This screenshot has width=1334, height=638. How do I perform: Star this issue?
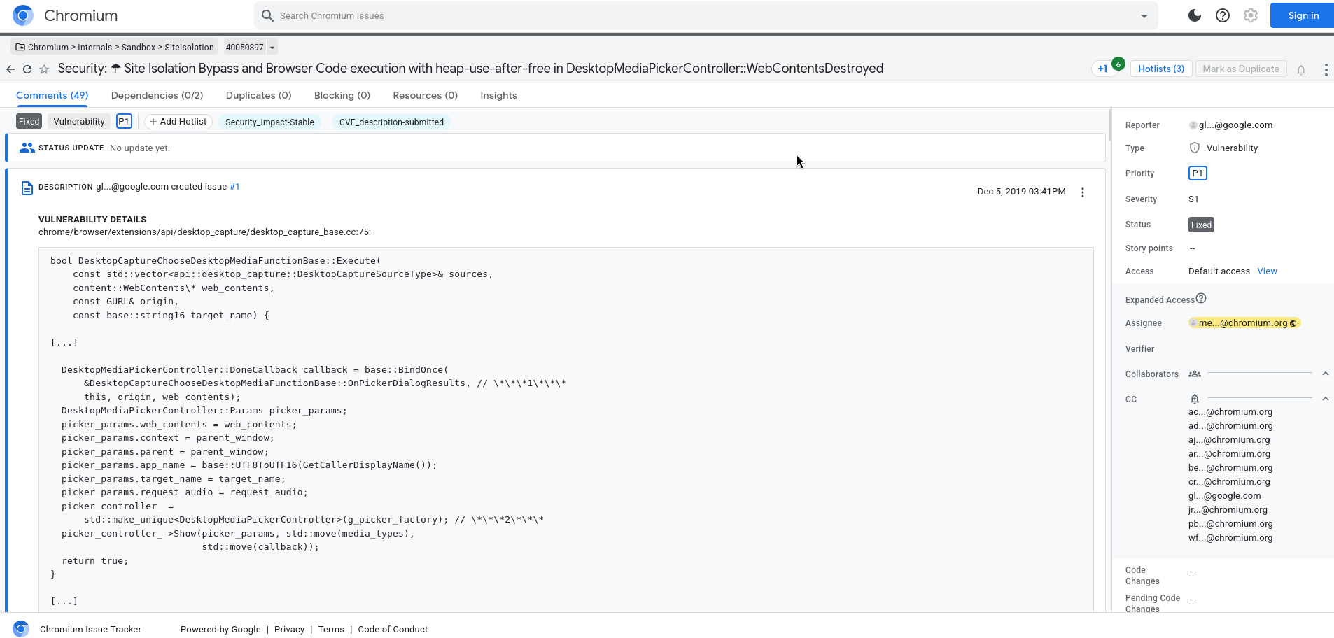(x=44, y=69)
